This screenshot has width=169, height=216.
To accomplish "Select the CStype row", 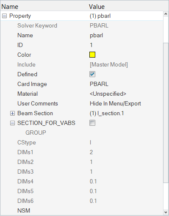I will 82,142.
